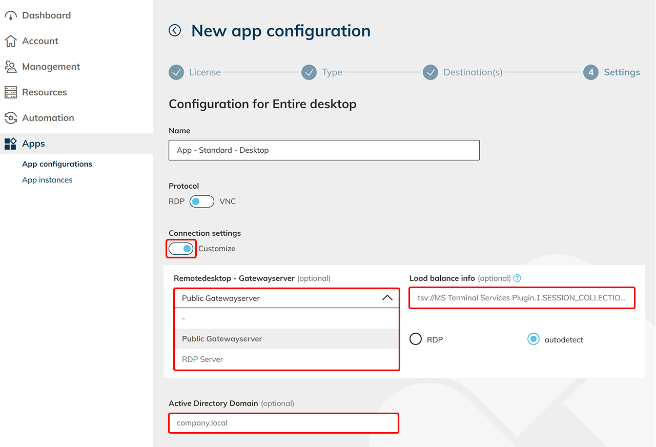Open App configurations in the sidebar
This screenshot has height=447, width=656.
tap(57, 164)
